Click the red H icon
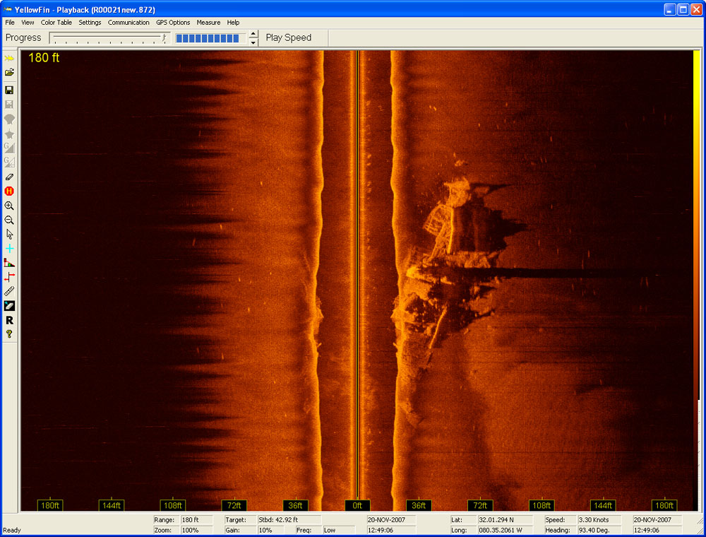 pos(9,191)
